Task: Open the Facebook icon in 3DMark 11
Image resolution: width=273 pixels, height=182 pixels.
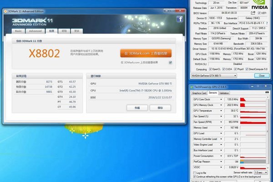Action: [180, 19]
